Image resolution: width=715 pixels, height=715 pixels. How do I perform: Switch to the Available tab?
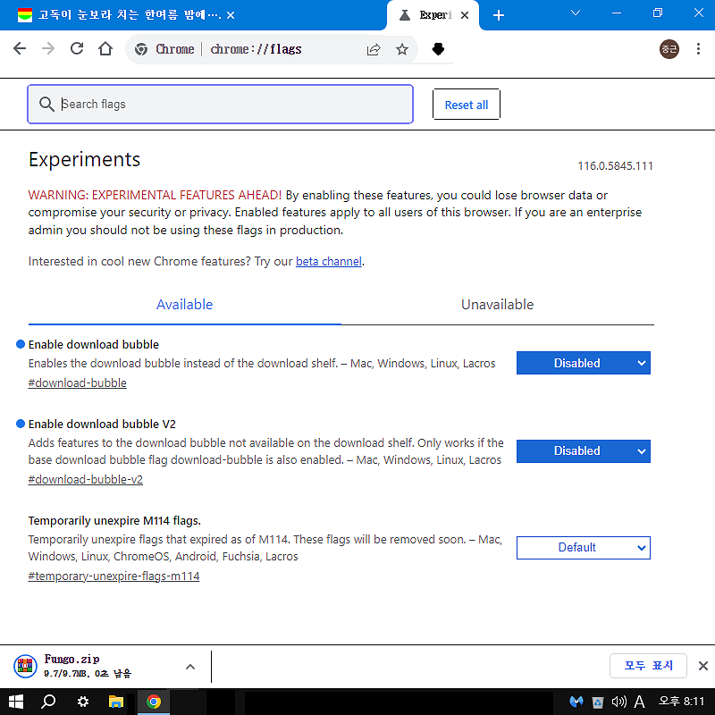(184, 305)
